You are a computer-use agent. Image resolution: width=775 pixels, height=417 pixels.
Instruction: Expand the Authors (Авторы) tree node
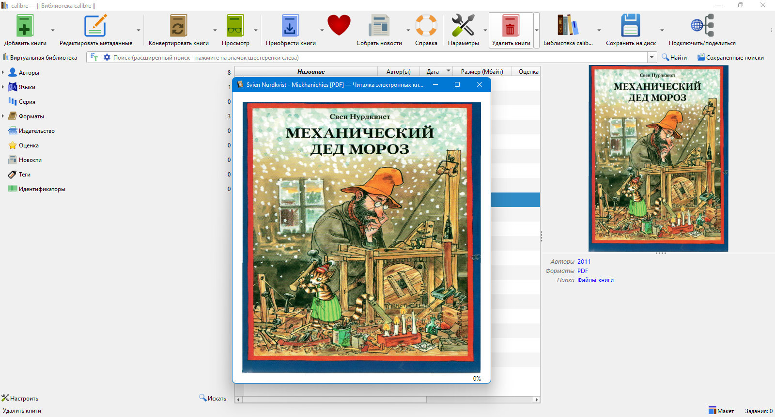tap(3, 73)
